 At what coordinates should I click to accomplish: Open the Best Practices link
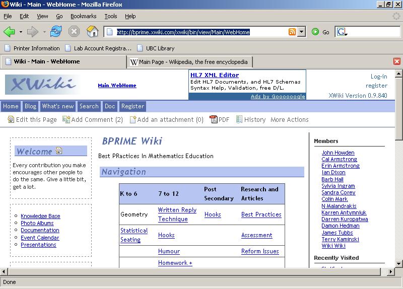pyautogui.click(x=261, y=214)
